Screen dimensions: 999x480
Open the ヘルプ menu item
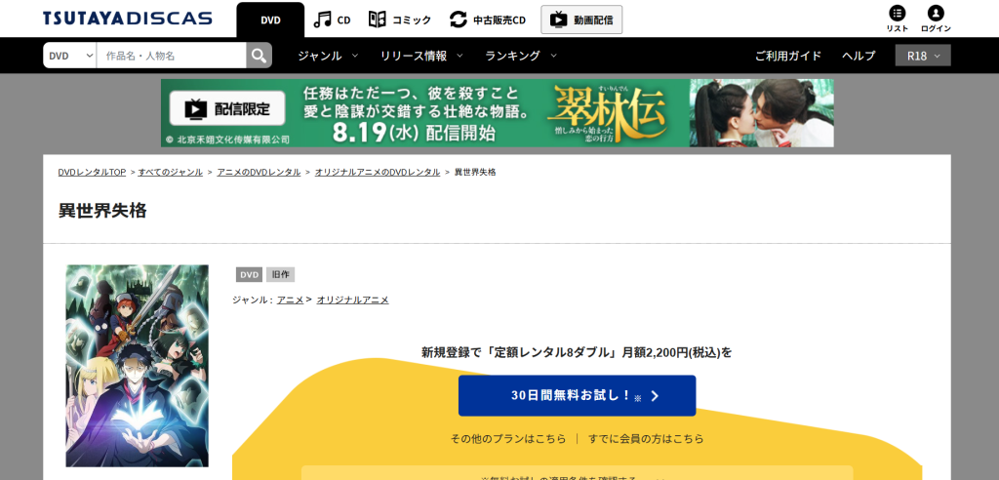tap(859, 56)
